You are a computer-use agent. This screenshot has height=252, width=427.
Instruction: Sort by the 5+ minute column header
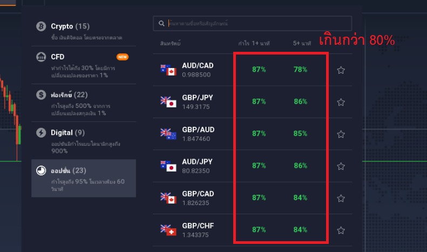point(302,43)
